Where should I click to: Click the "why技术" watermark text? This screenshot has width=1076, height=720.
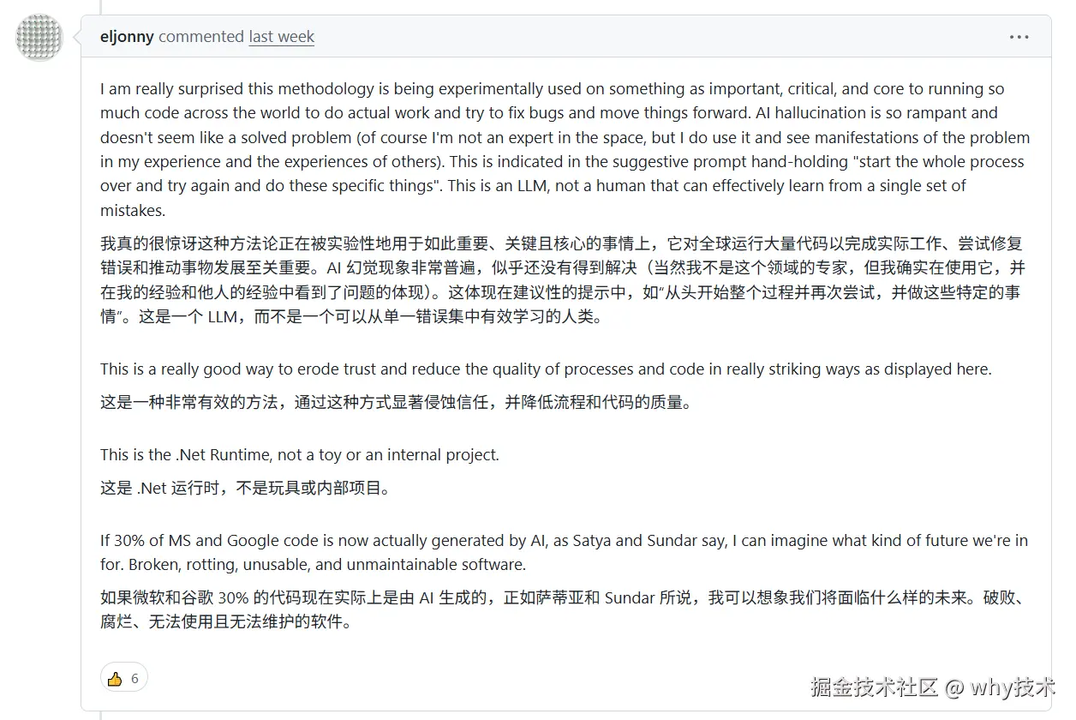[x=1013, y=687]
